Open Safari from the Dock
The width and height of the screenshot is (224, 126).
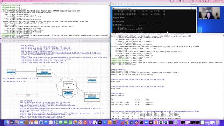[41, 122]
